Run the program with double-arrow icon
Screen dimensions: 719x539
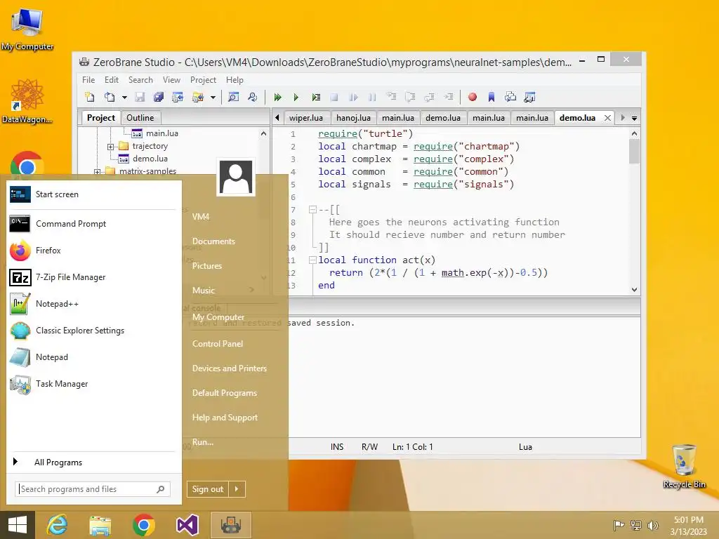(x=277, y=97)
